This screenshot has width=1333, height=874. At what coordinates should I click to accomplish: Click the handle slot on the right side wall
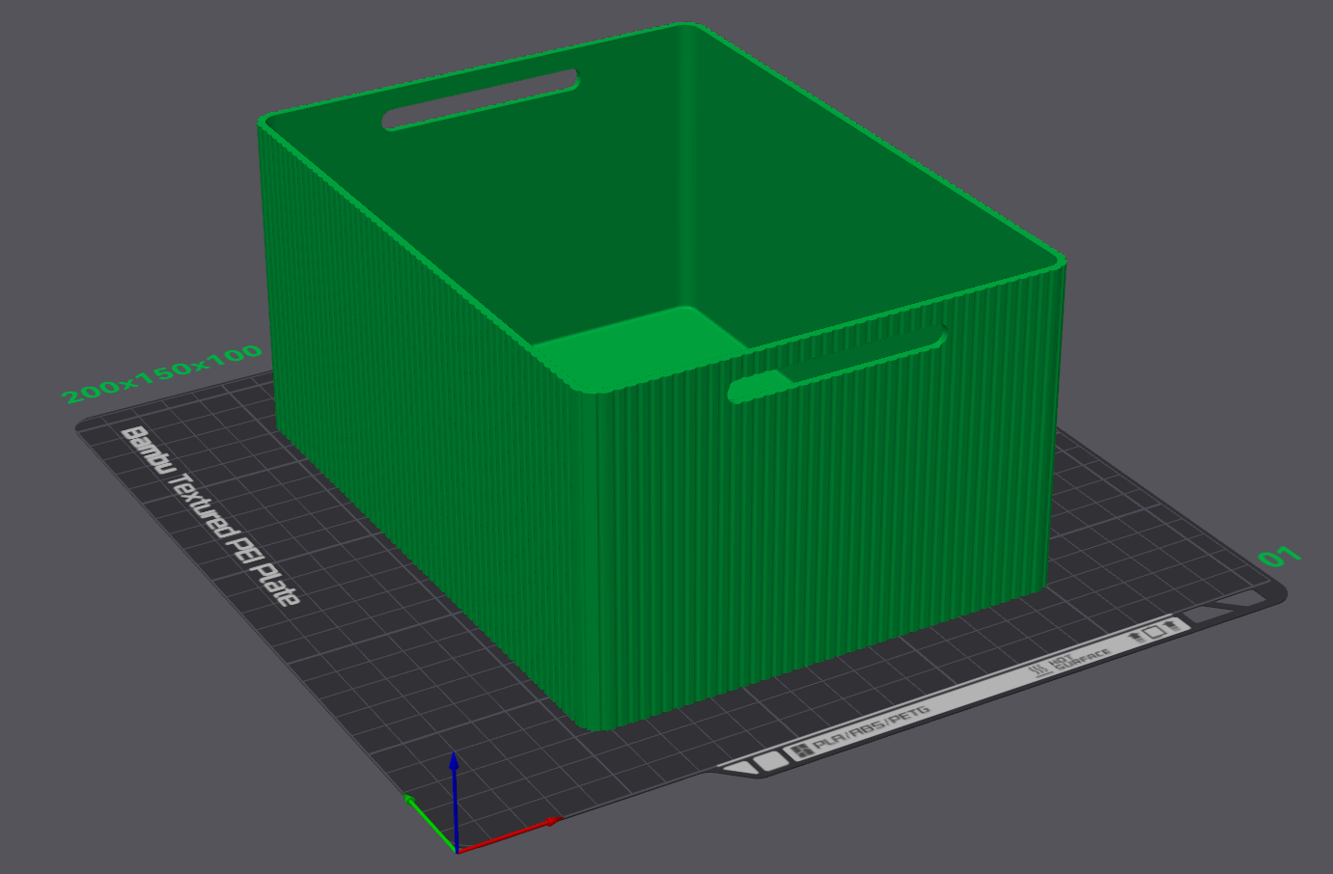[836, 364]
